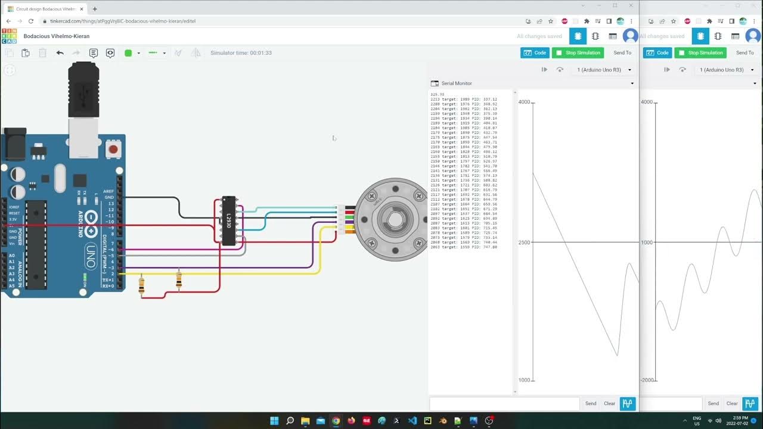
Task: Click the Simulator time 00:01:33 readout
Action: (x=241, y=53)
